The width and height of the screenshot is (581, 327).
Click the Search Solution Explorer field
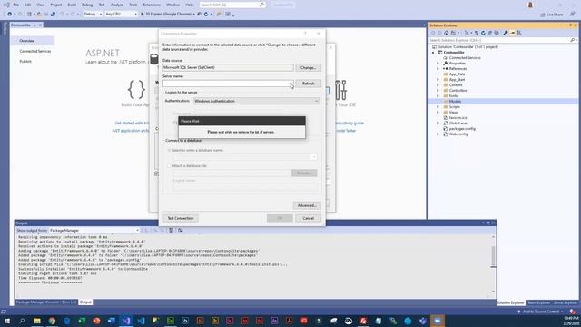tap(499, 40)
